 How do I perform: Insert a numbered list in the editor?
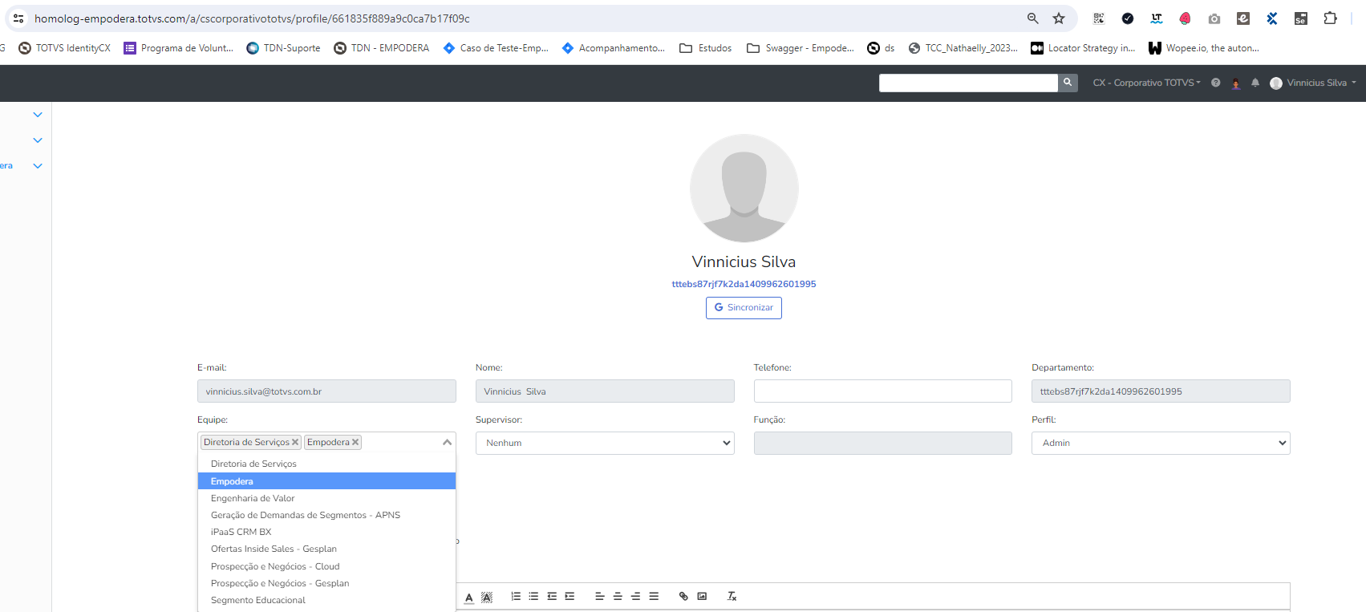point(516,596)
